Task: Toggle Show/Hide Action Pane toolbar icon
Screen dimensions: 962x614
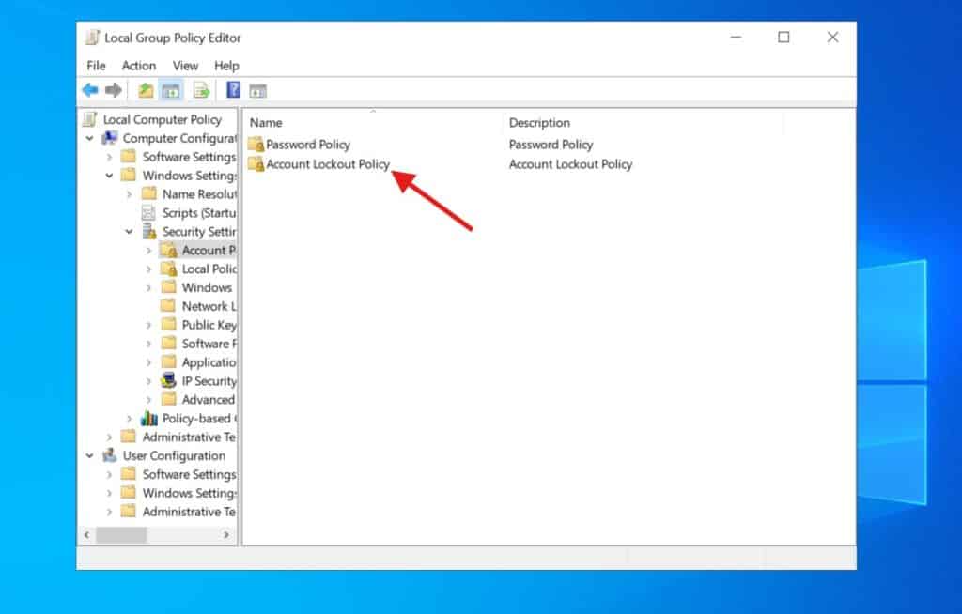Action: coord(257,91)
